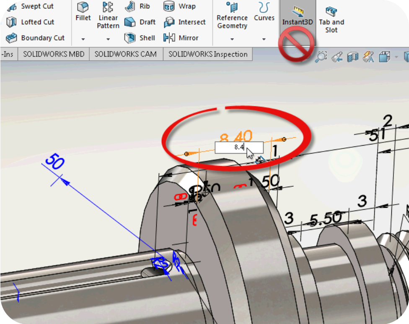
Task: Open the Shell feature tool
Action: click(140, 38)
